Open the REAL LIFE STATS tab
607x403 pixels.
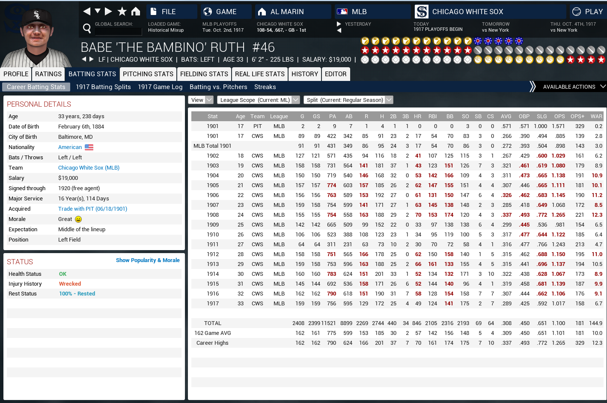coord(260,74)
